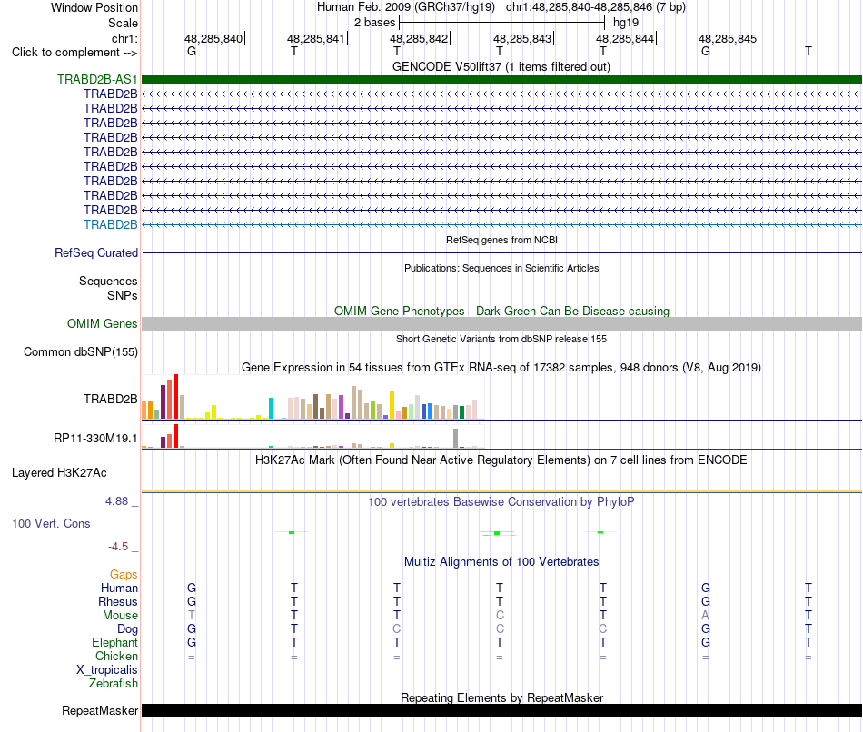Viewport: 863px width, 732px height.
Task: Click the 'RefSeq Curated' track label
Action: tap(96, 252)
